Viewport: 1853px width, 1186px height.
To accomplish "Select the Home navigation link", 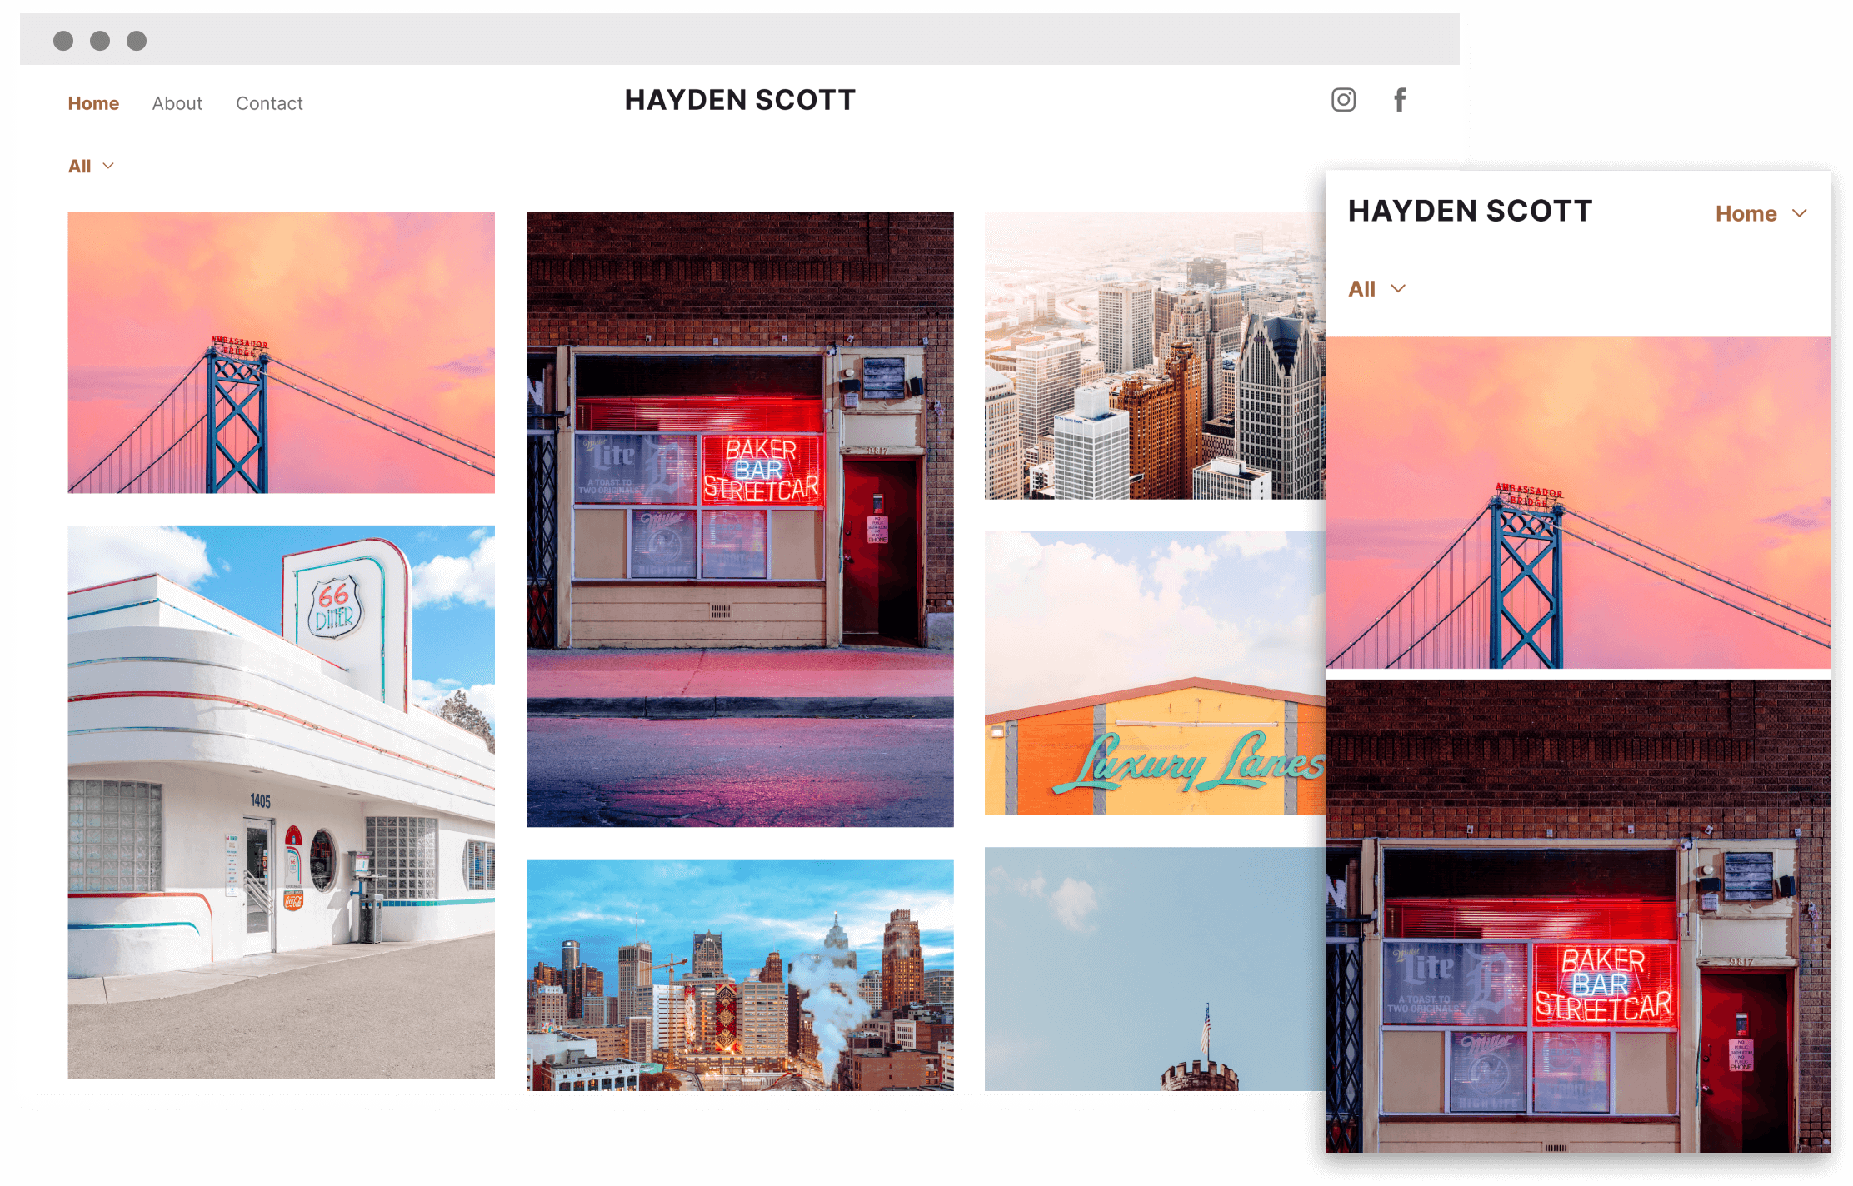I will pos(93,103).
